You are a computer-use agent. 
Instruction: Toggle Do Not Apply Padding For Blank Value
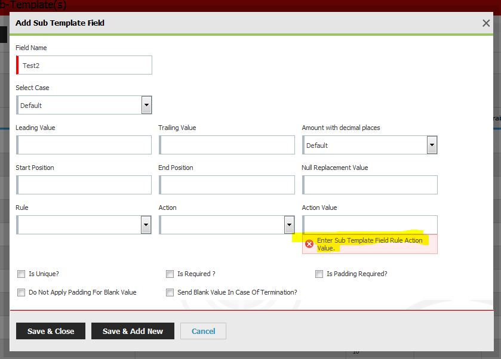pyautogui.click(x=21, y=293)
